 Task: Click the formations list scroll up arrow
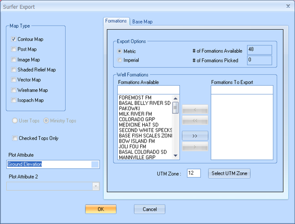(x=176, y=98)
